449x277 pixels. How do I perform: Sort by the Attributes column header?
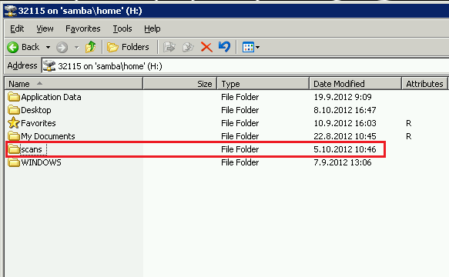(424, 84)
